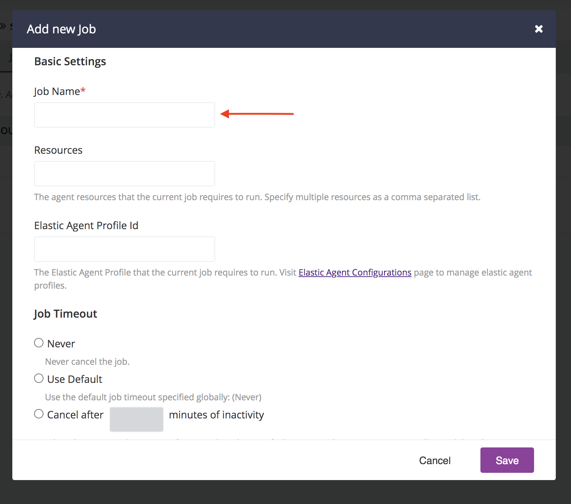Click the Resources label text

[x=58, y=150]
